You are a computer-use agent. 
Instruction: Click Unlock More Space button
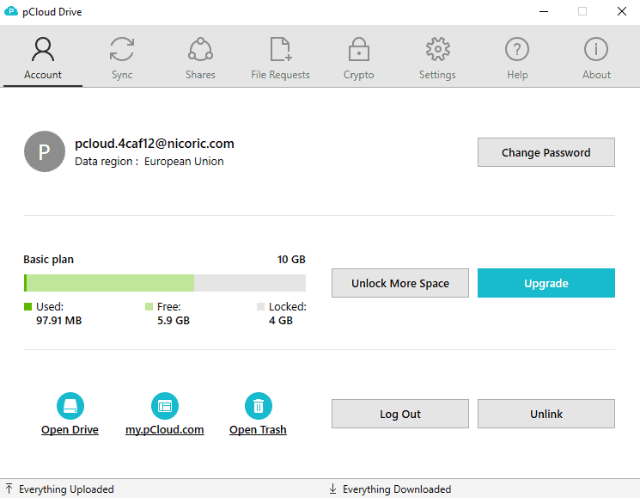click(400, 283)
